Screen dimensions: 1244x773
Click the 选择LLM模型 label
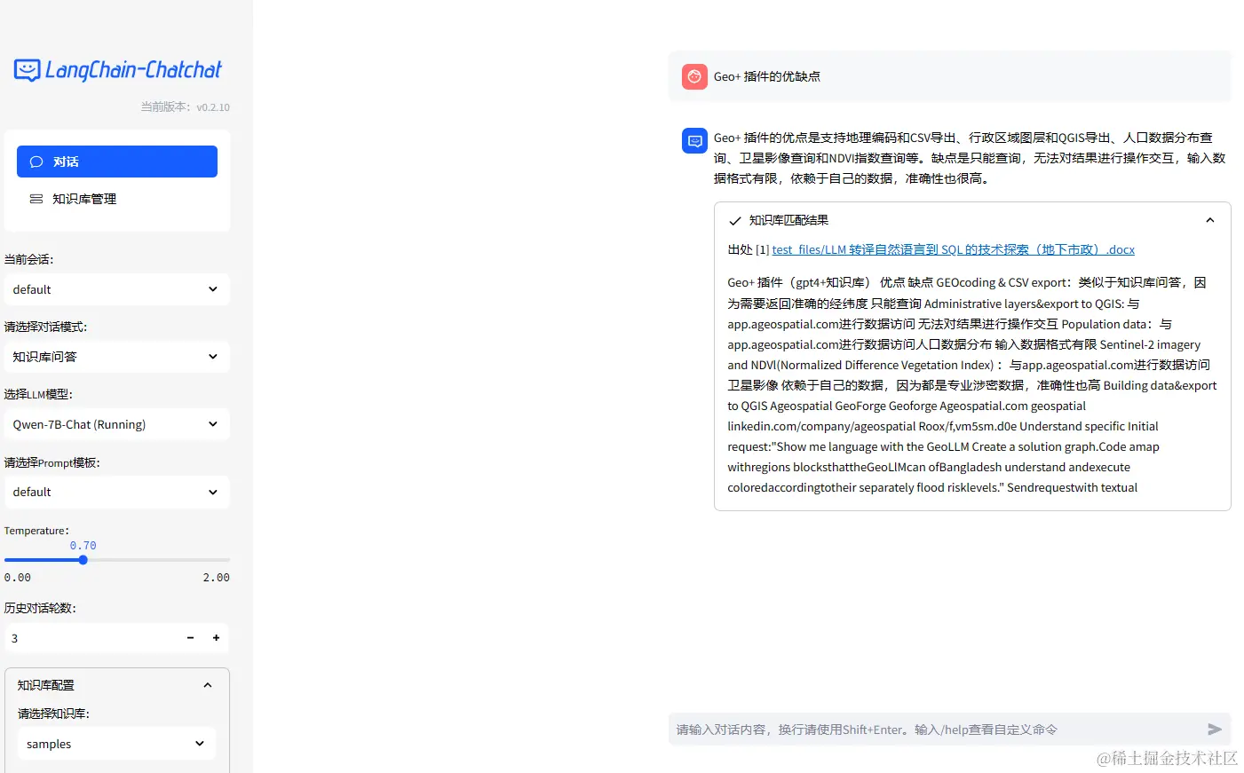(x=38, y=394)
